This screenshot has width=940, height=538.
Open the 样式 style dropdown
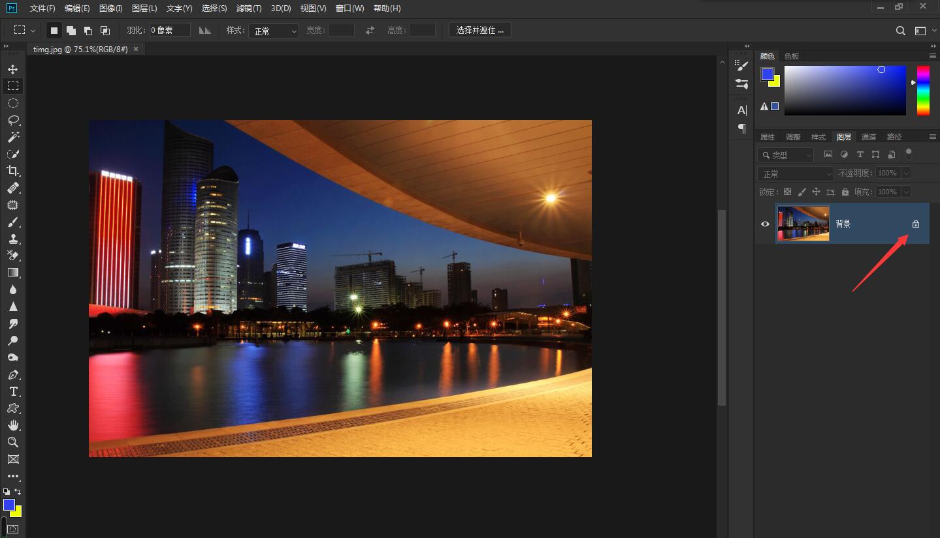[x=273, y=31]
